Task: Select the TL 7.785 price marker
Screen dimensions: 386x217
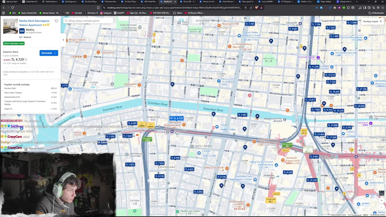Action: [x=250, y=24]
